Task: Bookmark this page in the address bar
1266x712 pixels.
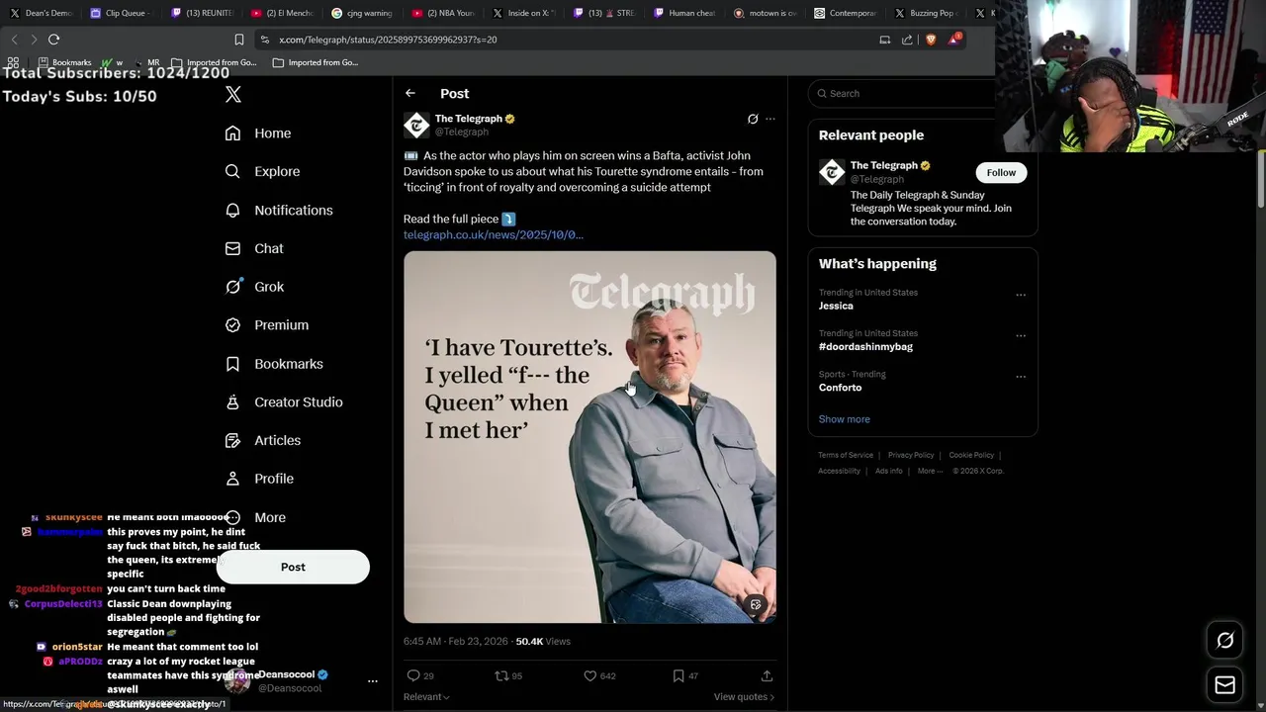Action: click(x=239, y=40)
